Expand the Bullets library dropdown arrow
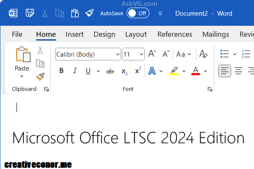 235,54
